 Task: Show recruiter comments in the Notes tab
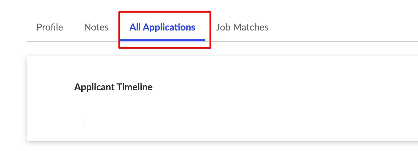pos(96,27)
